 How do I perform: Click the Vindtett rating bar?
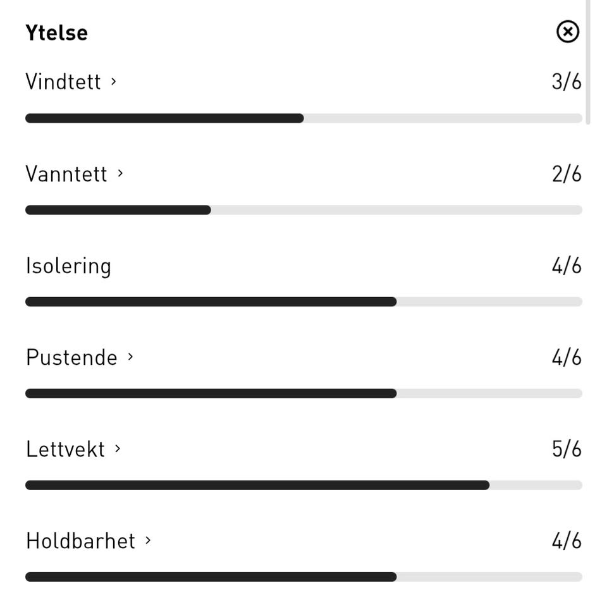coord(303,118)
